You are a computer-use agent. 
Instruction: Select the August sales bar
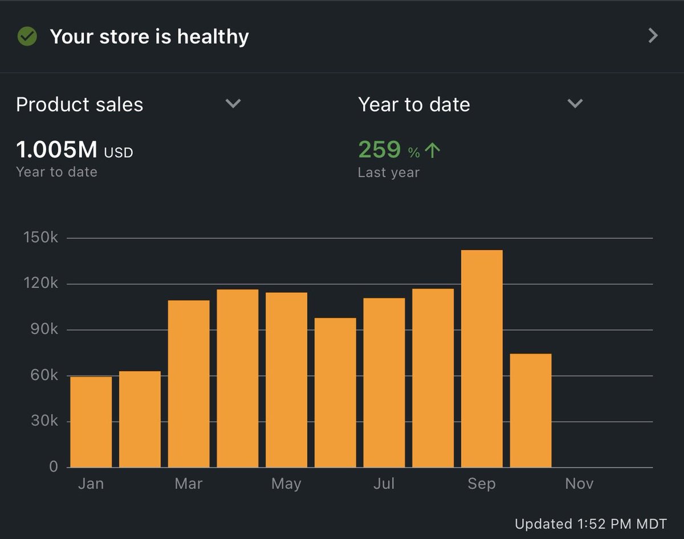[x=433, y=378]
